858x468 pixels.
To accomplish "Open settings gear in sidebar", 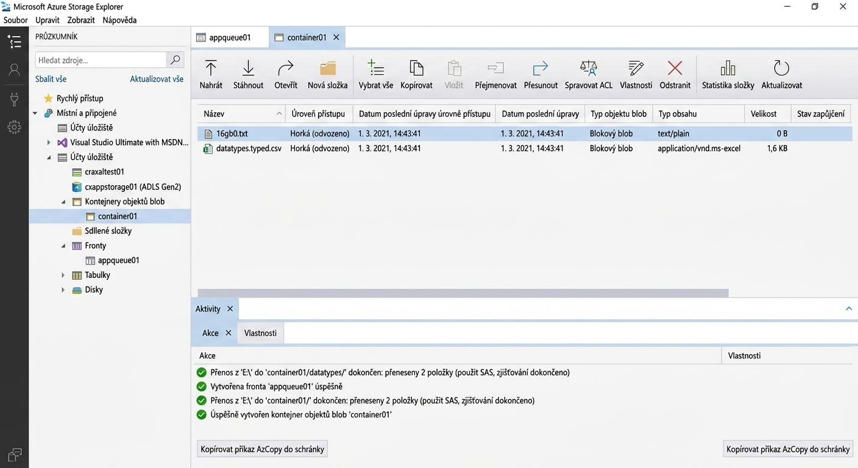I will [14, 127].
